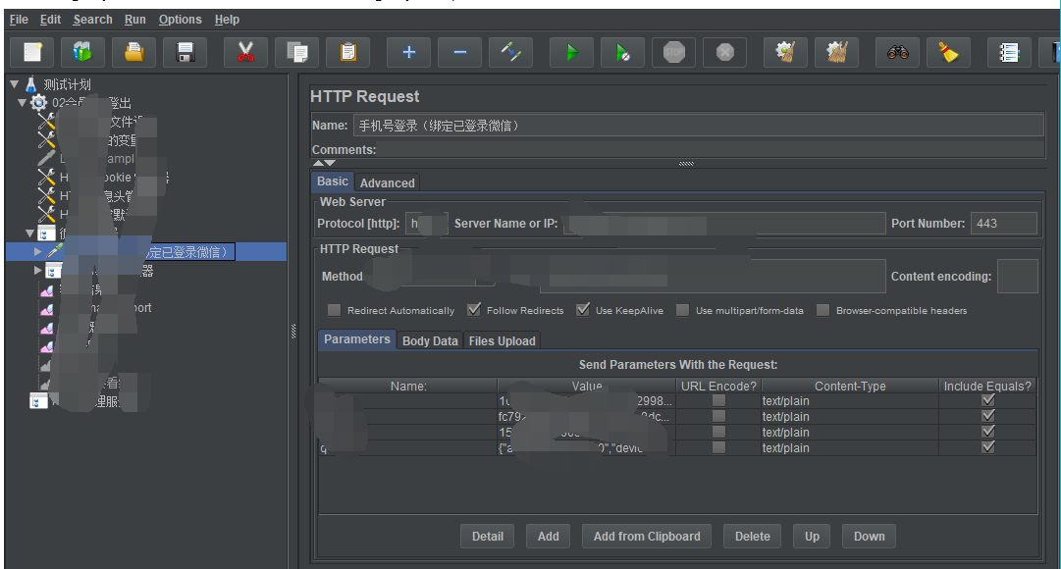Image resolution: width=1061 pixels, height=569 pixels.
Task: Select the 测试计划 flask icon
Action: pos(31,84)
